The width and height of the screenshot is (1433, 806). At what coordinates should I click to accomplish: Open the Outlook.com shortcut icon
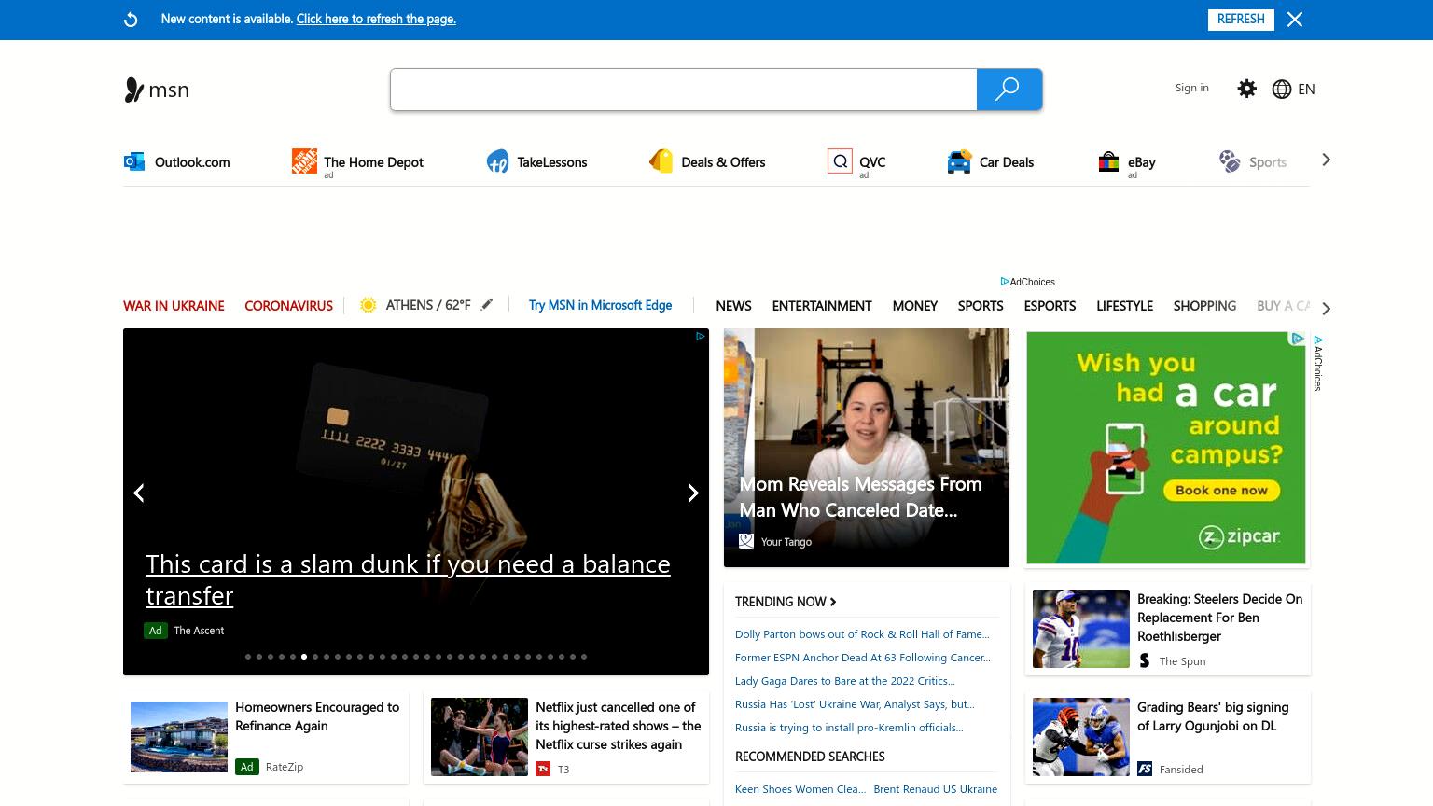(134, 161)
